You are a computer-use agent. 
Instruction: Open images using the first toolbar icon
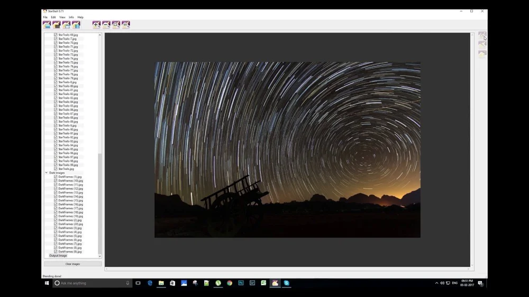tap(47, 25)
